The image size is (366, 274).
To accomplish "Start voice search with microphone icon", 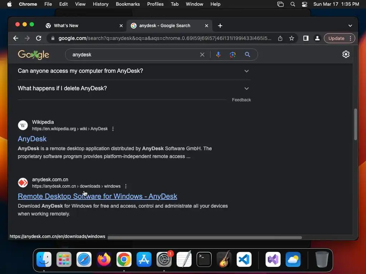I will 218,55.
